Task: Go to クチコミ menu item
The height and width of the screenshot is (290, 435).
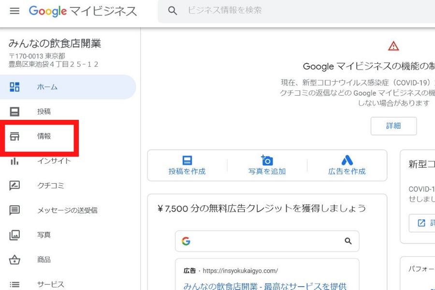Action: (51, 186)
